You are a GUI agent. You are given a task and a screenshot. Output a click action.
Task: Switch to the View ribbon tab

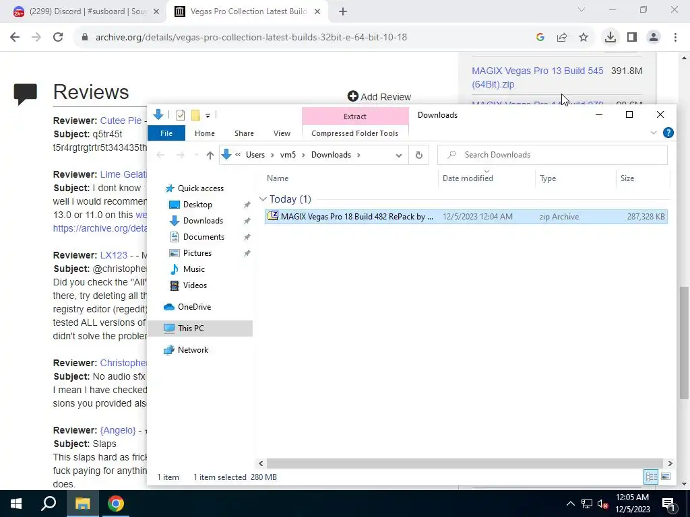coord(282,133)
